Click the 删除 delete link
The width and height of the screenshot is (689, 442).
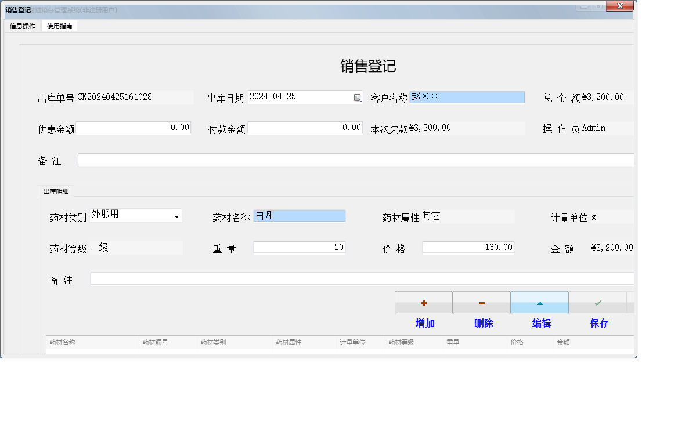[x=483, y=323]
